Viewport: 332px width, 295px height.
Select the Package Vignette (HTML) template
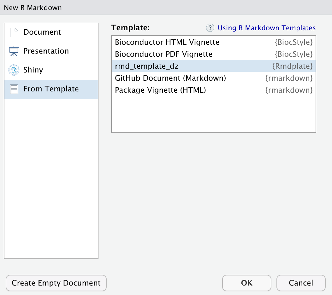click(160, 90)
